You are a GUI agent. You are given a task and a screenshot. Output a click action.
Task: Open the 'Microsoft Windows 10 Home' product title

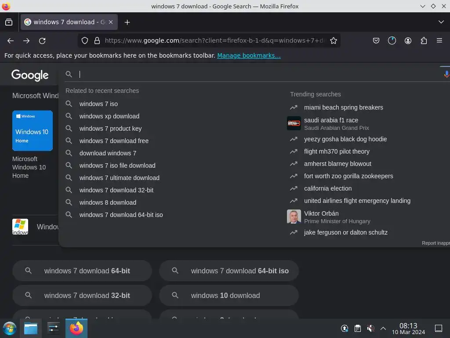[29, 167]
